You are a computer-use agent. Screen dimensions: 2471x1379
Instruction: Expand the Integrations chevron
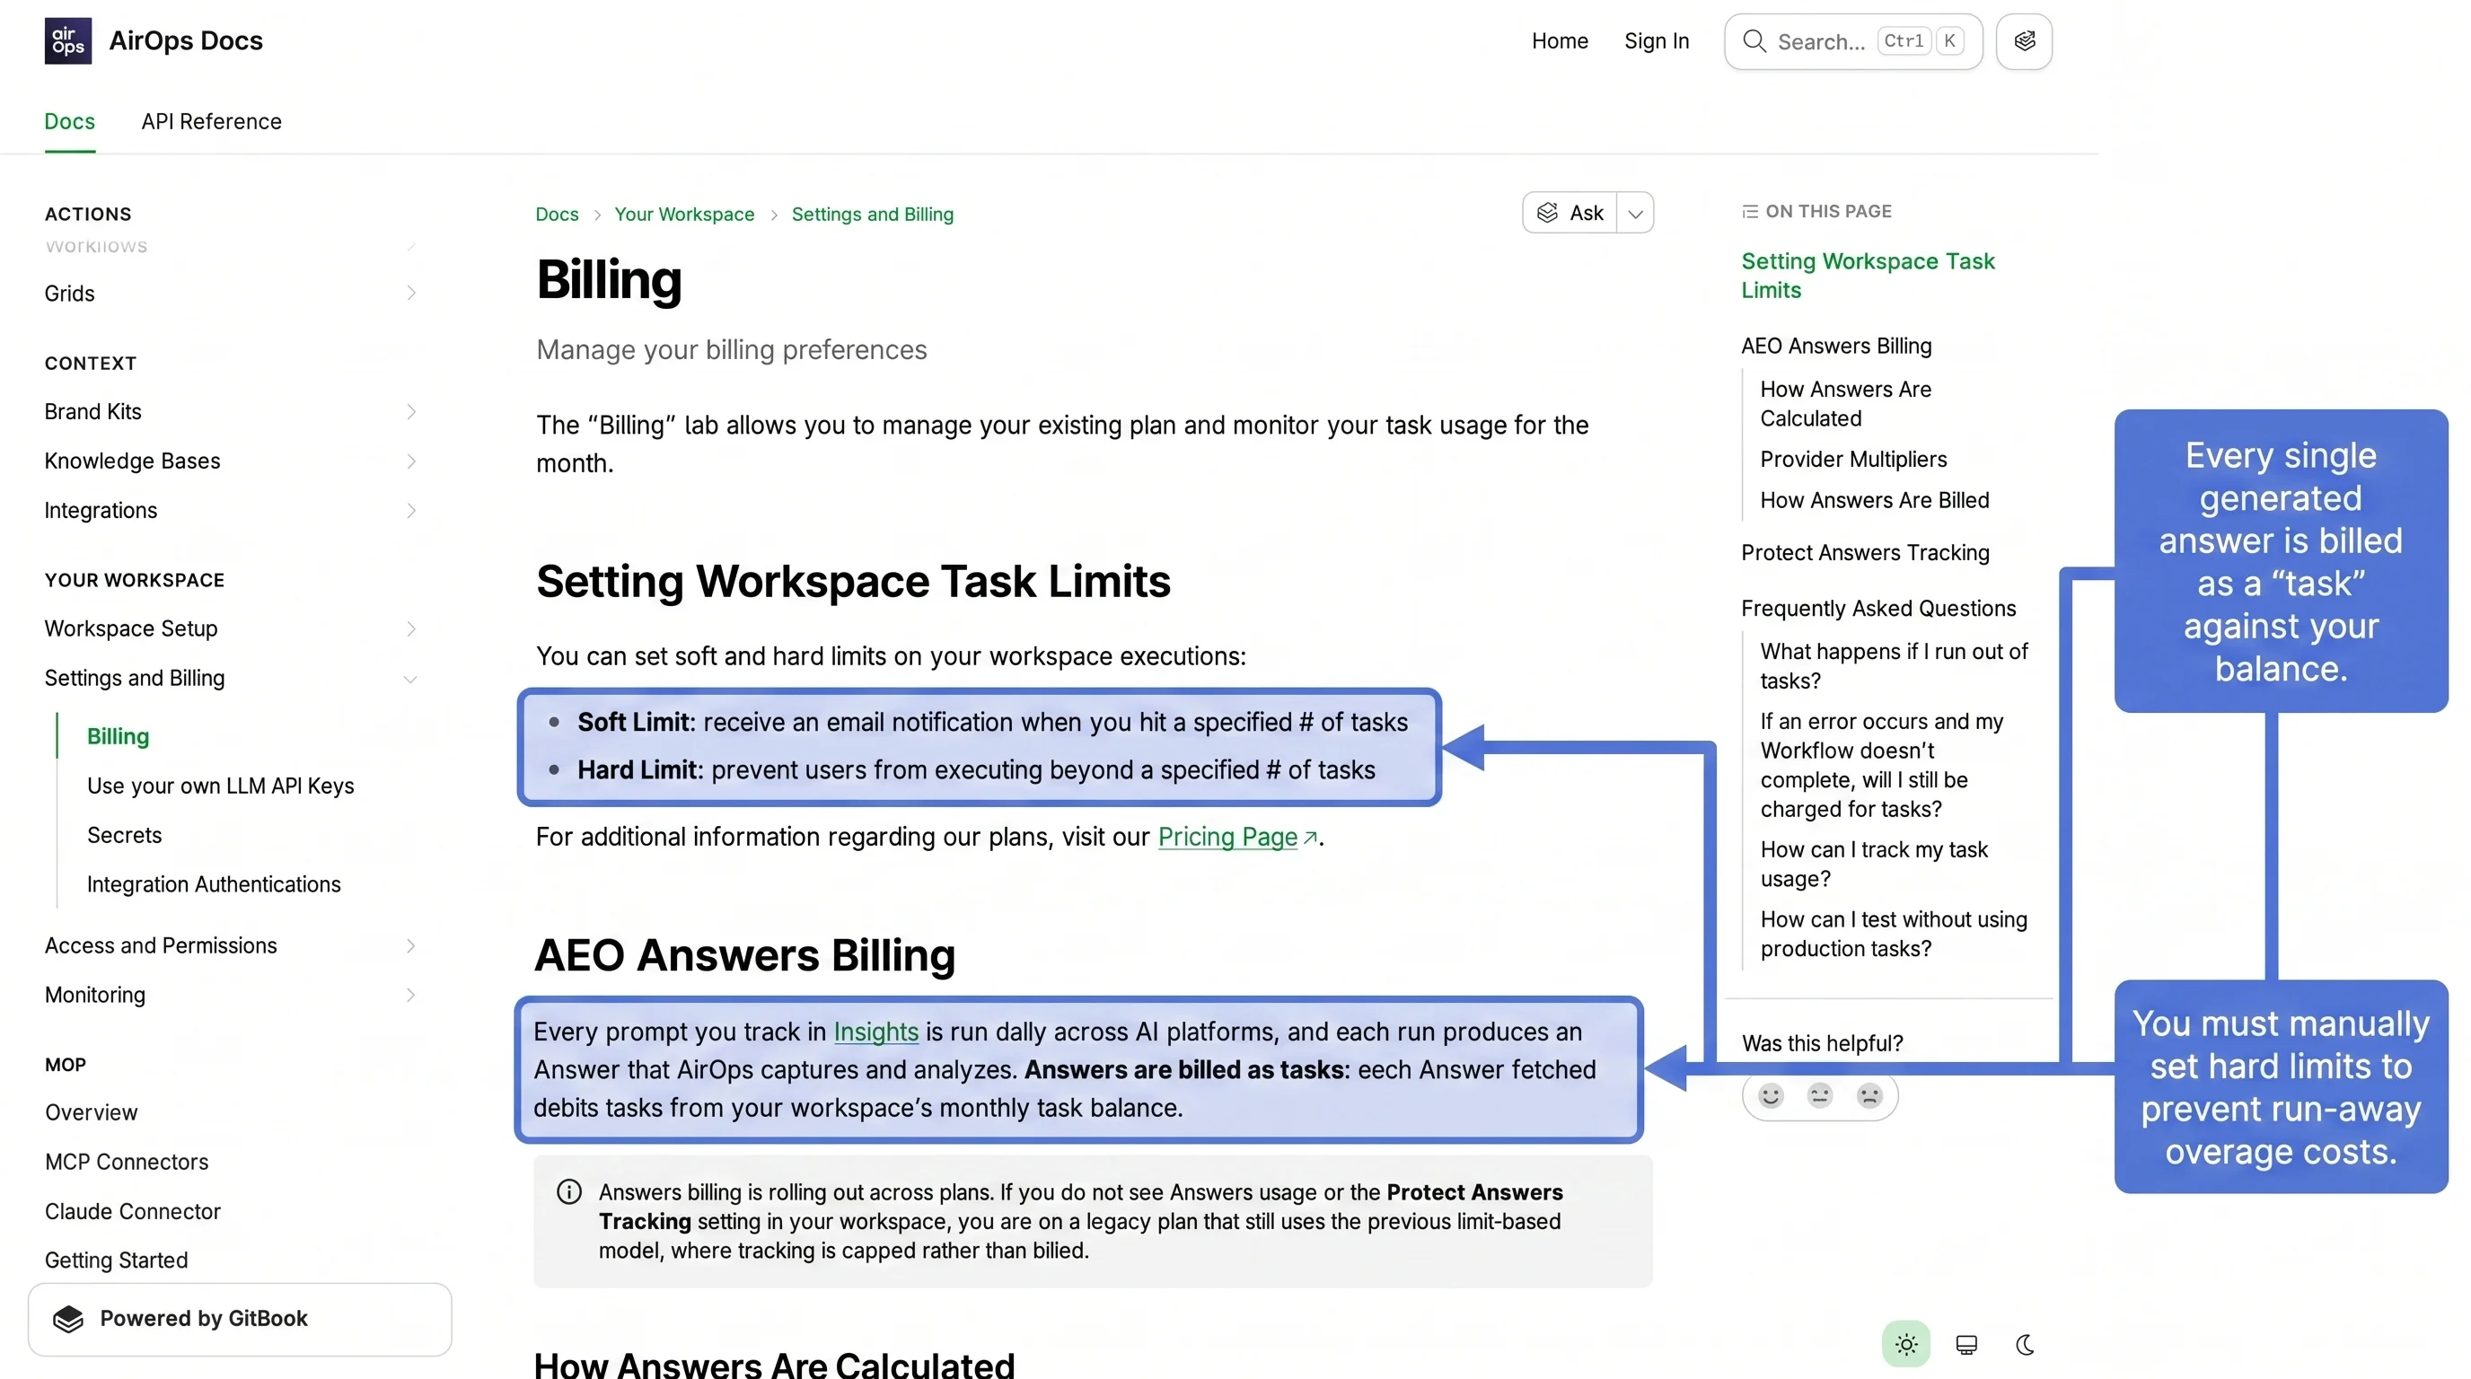click(410, 510)
